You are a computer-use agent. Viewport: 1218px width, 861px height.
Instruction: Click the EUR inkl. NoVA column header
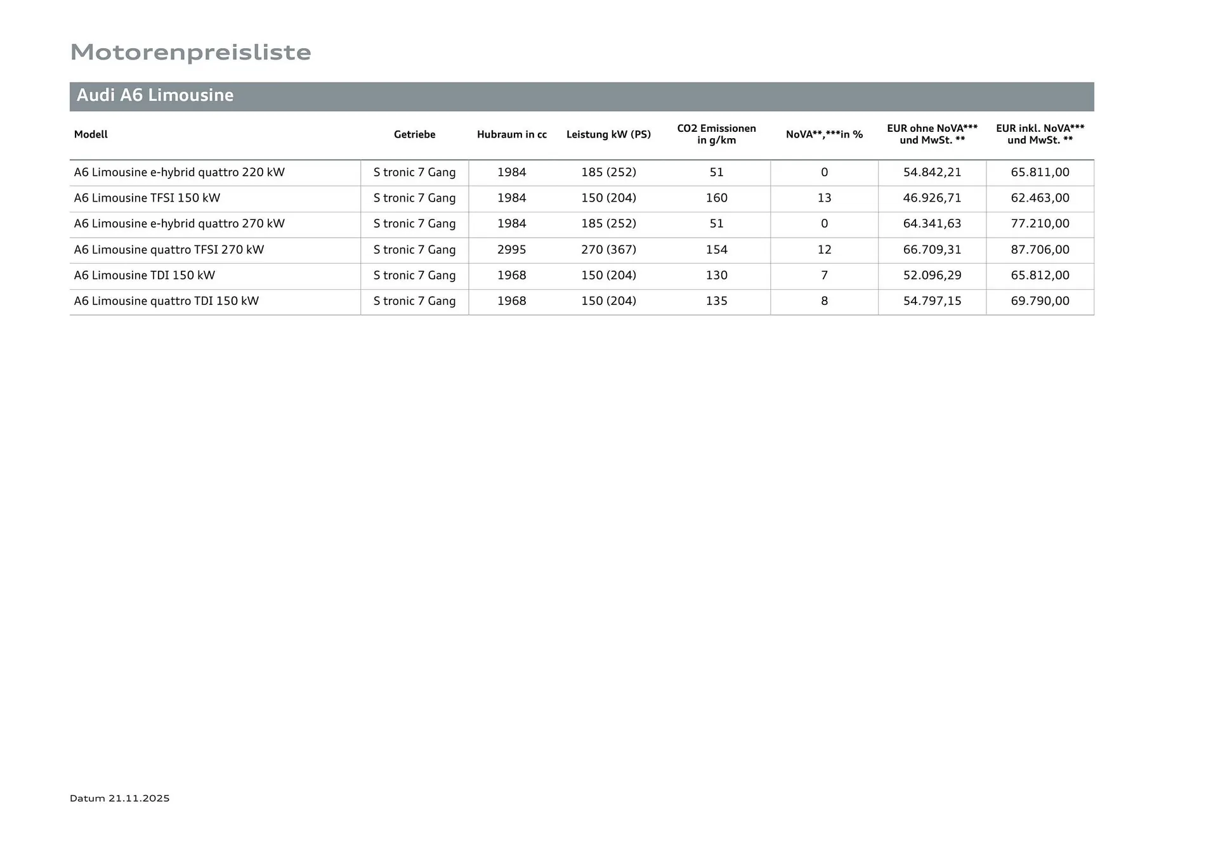click(x=1040, y=134)
